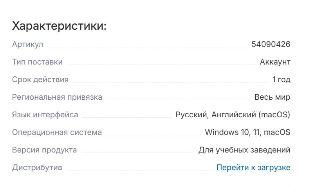This screenshot has width=334, height=192.
Task: Click the "Характеристики:" heading
Action: 60,26
